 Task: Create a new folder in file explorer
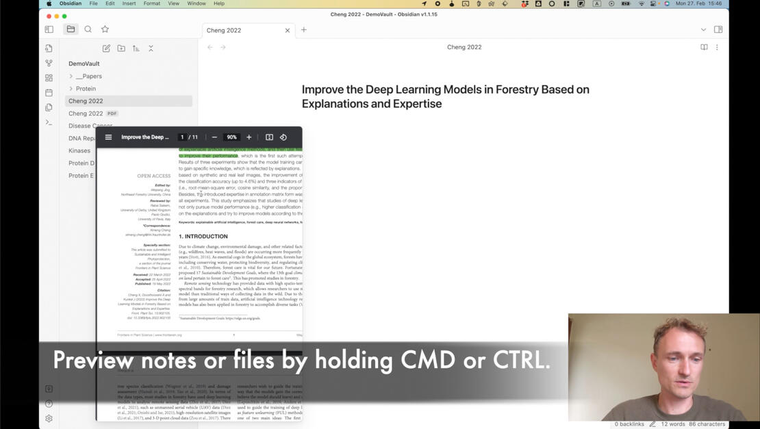click(x=121, y=49)
